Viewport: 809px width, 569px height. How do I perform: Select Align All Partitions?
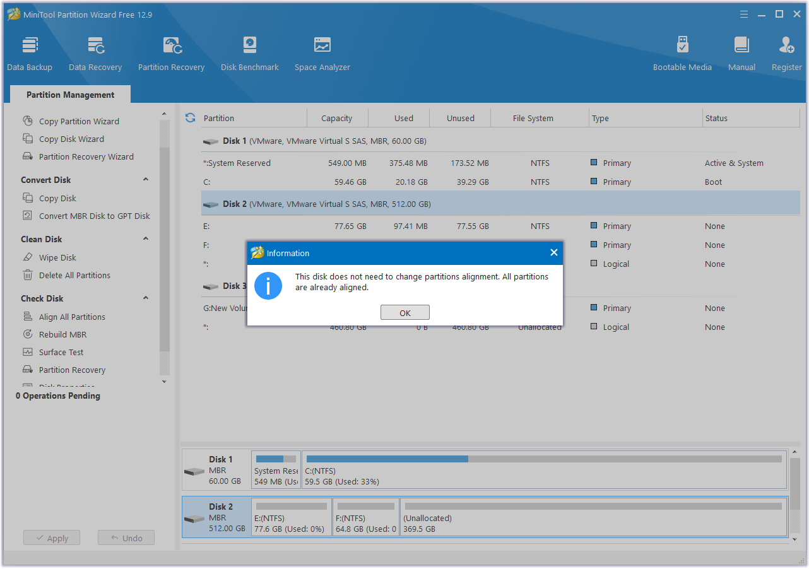72,317
